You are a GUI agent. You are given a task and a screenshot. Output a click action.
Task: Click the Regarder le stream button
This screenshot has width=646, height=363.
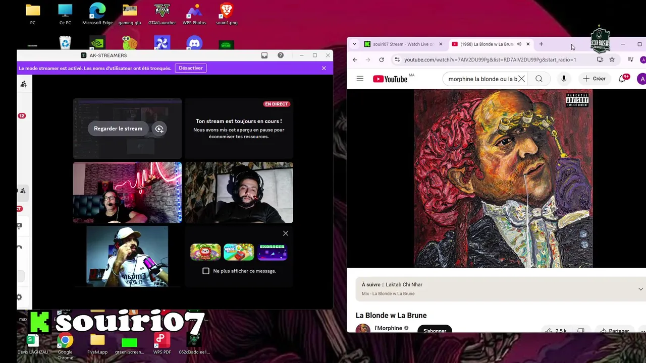click(118, 129)
